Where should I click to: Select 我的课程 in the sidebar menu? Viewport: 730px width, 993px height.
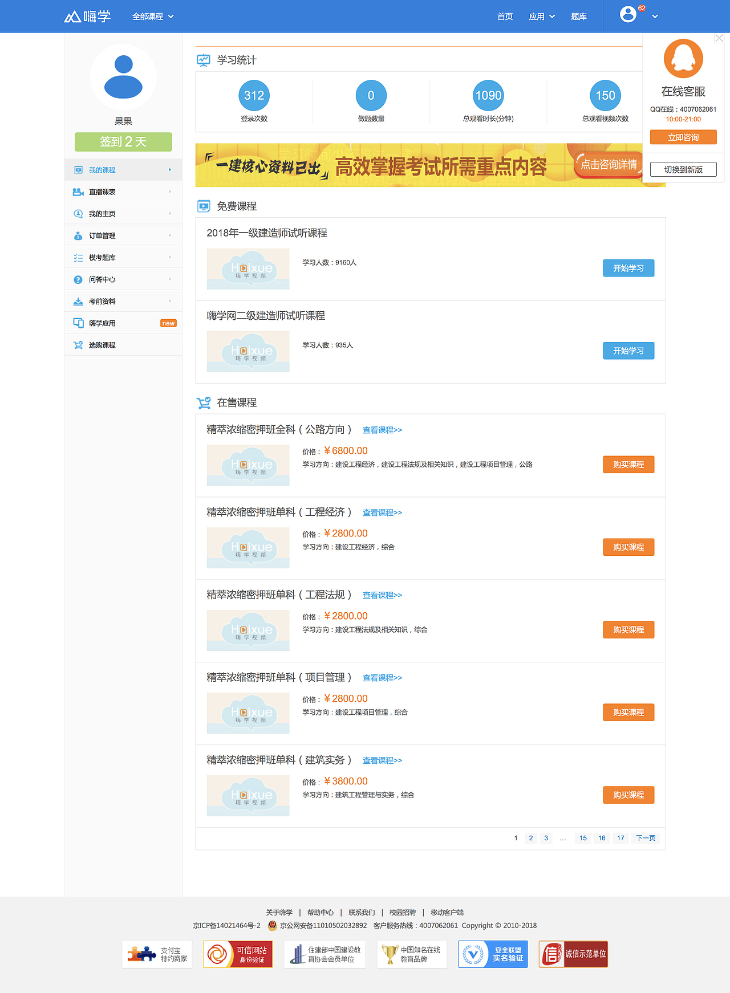tap(123, 170)
